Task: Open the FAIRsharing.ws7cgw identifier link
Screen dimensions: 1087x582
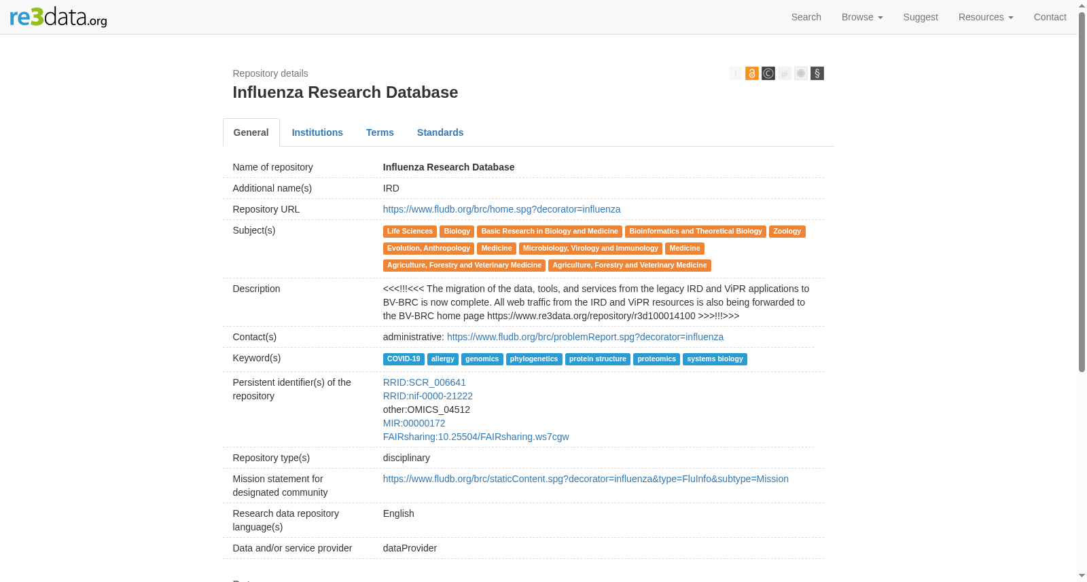Action: click(x=476, y=437)
